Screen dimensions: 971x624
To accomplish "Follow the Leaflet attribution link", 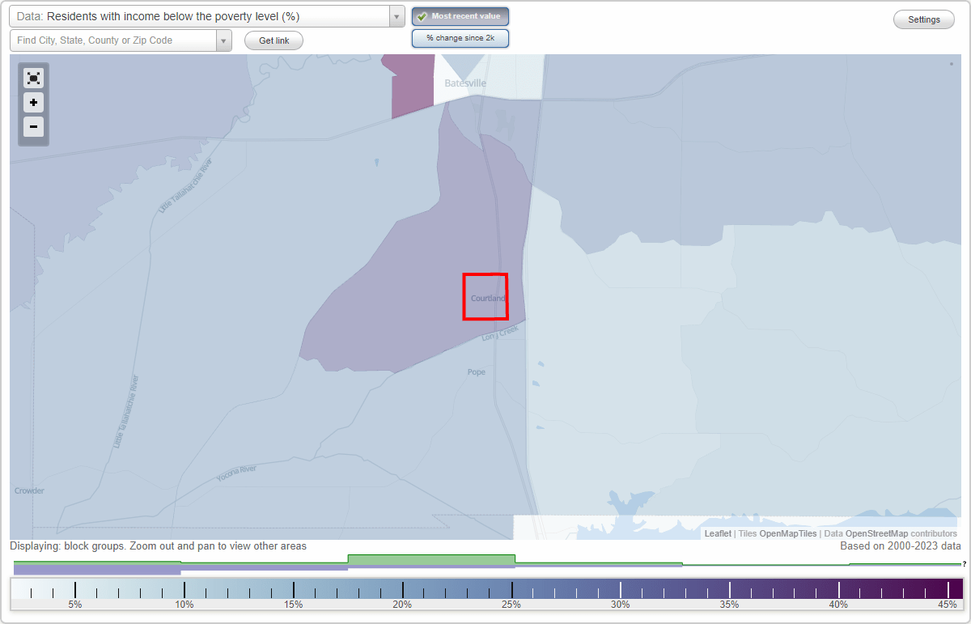I will (x=717, y=533).
